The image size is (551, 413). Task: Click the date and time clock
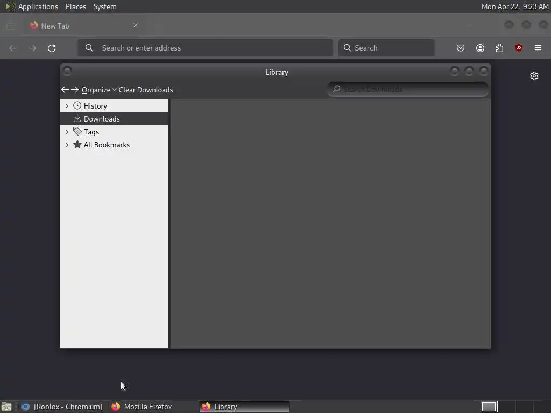(x=515, y=6)
